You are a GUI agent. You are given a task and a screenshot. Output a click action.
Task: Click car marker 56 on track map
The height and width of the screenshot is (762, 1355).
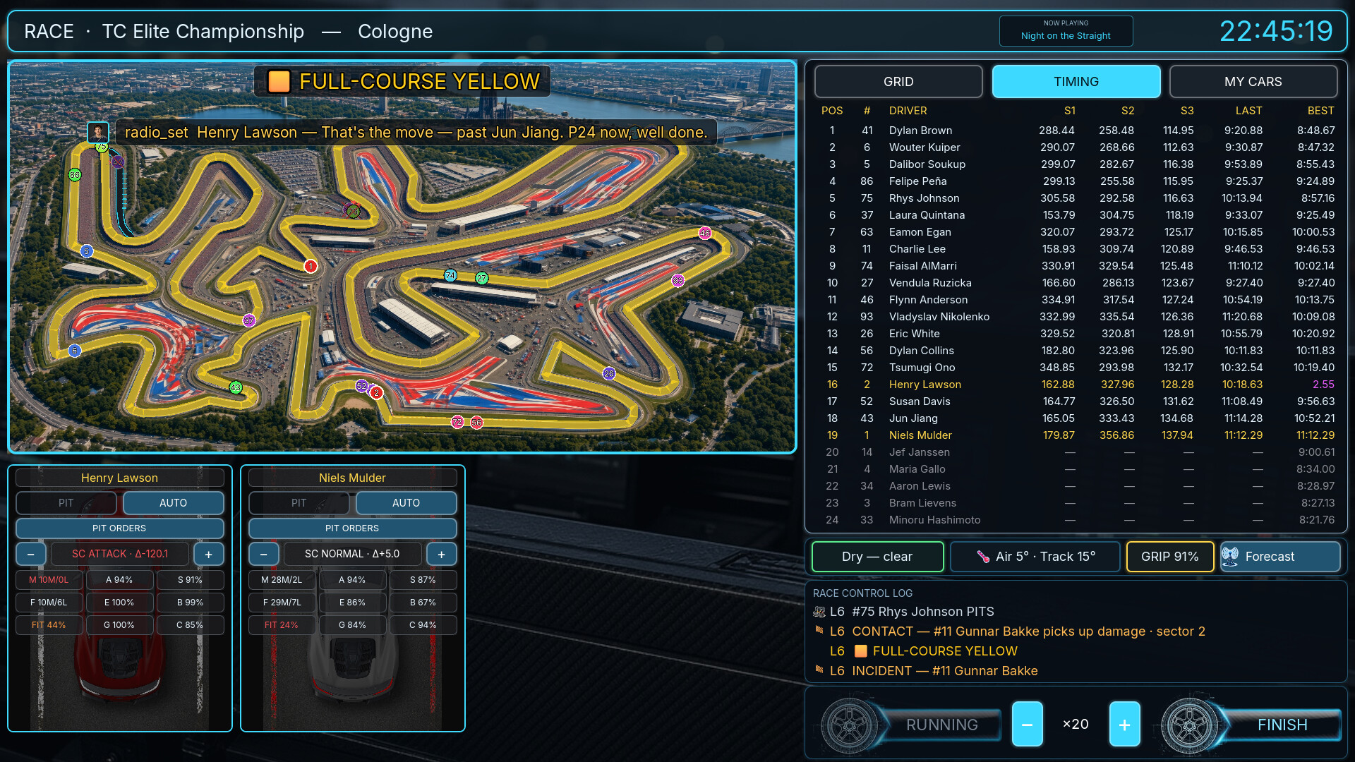pos(477,423)
